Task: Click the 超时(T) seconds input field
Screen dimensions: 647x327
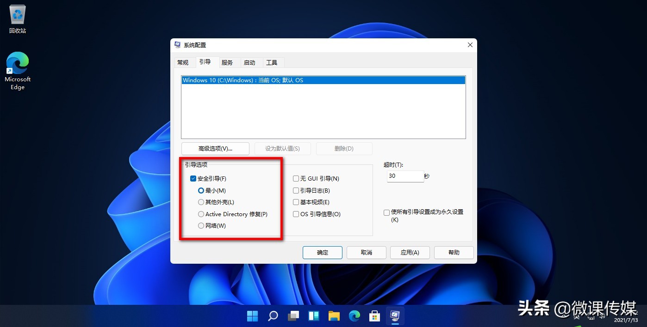Action: (405, 176)
